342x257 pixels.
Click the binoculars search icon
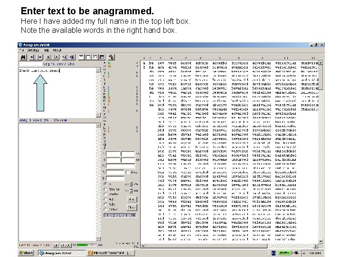click(23, 57)
